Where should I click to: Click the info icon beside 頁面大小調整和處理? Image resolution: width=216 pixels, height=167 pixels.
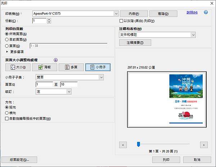(56, 60)
